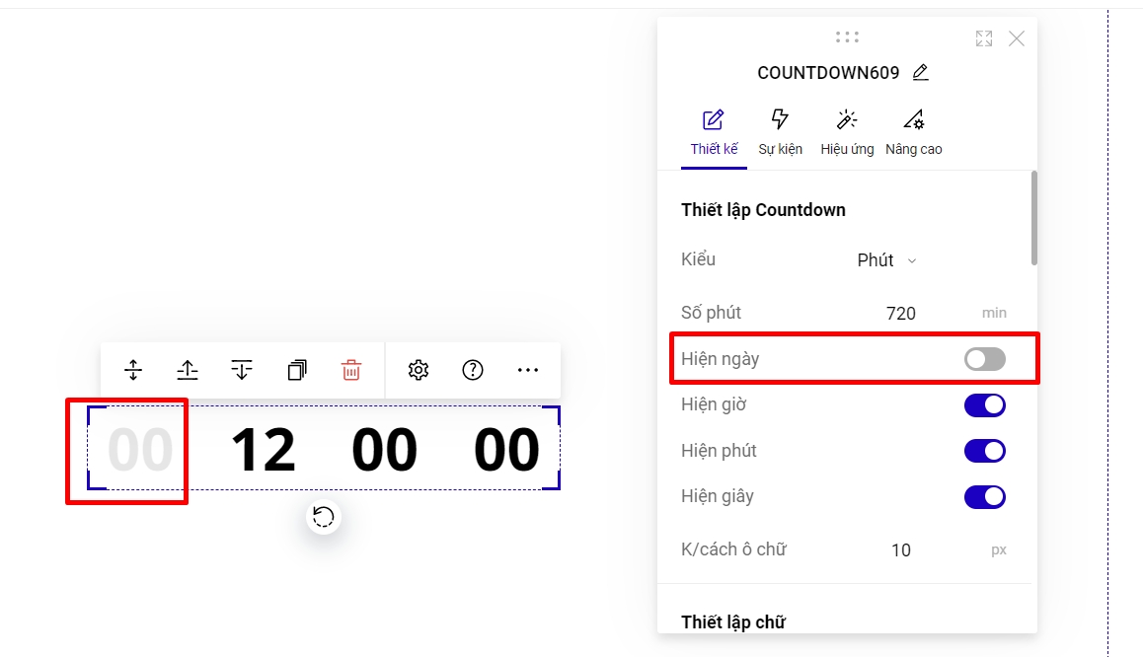Open the Hiệu ứng tab
Viewport: 1143px width, 657px height.
[847, 132]
